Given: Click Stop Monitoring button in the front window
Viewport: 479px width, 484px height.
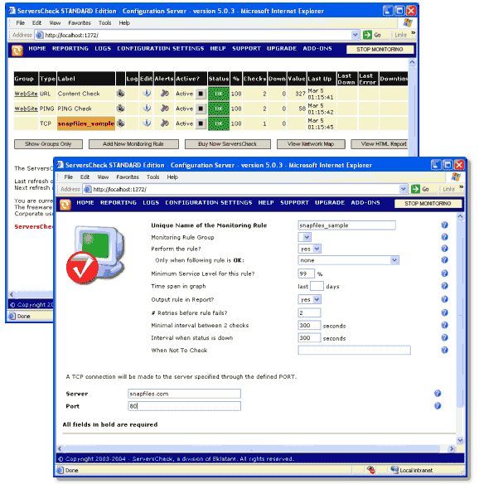Looking at the screenshot, I should (428, 203).
